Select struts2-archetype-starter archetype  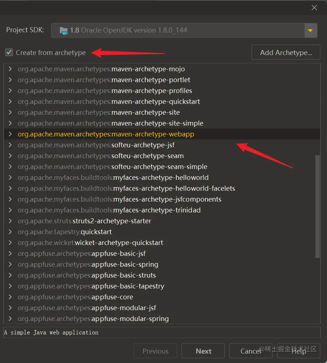coord(85,221)
